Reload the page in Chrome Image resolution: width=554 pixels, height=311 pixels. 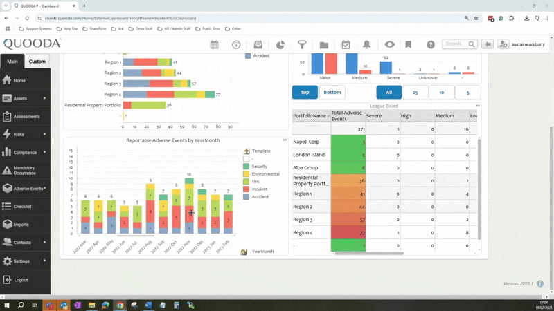coord(27,18)
